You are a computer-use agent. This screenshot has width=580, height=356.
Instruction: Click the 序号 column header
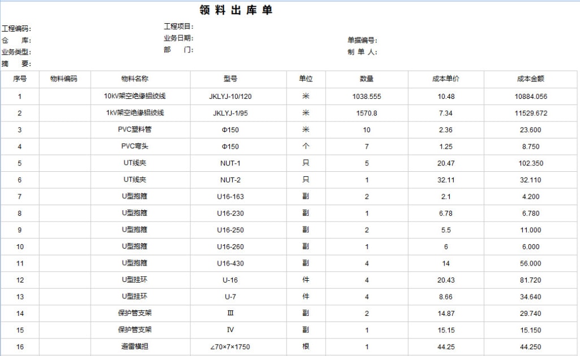[20, 79]
